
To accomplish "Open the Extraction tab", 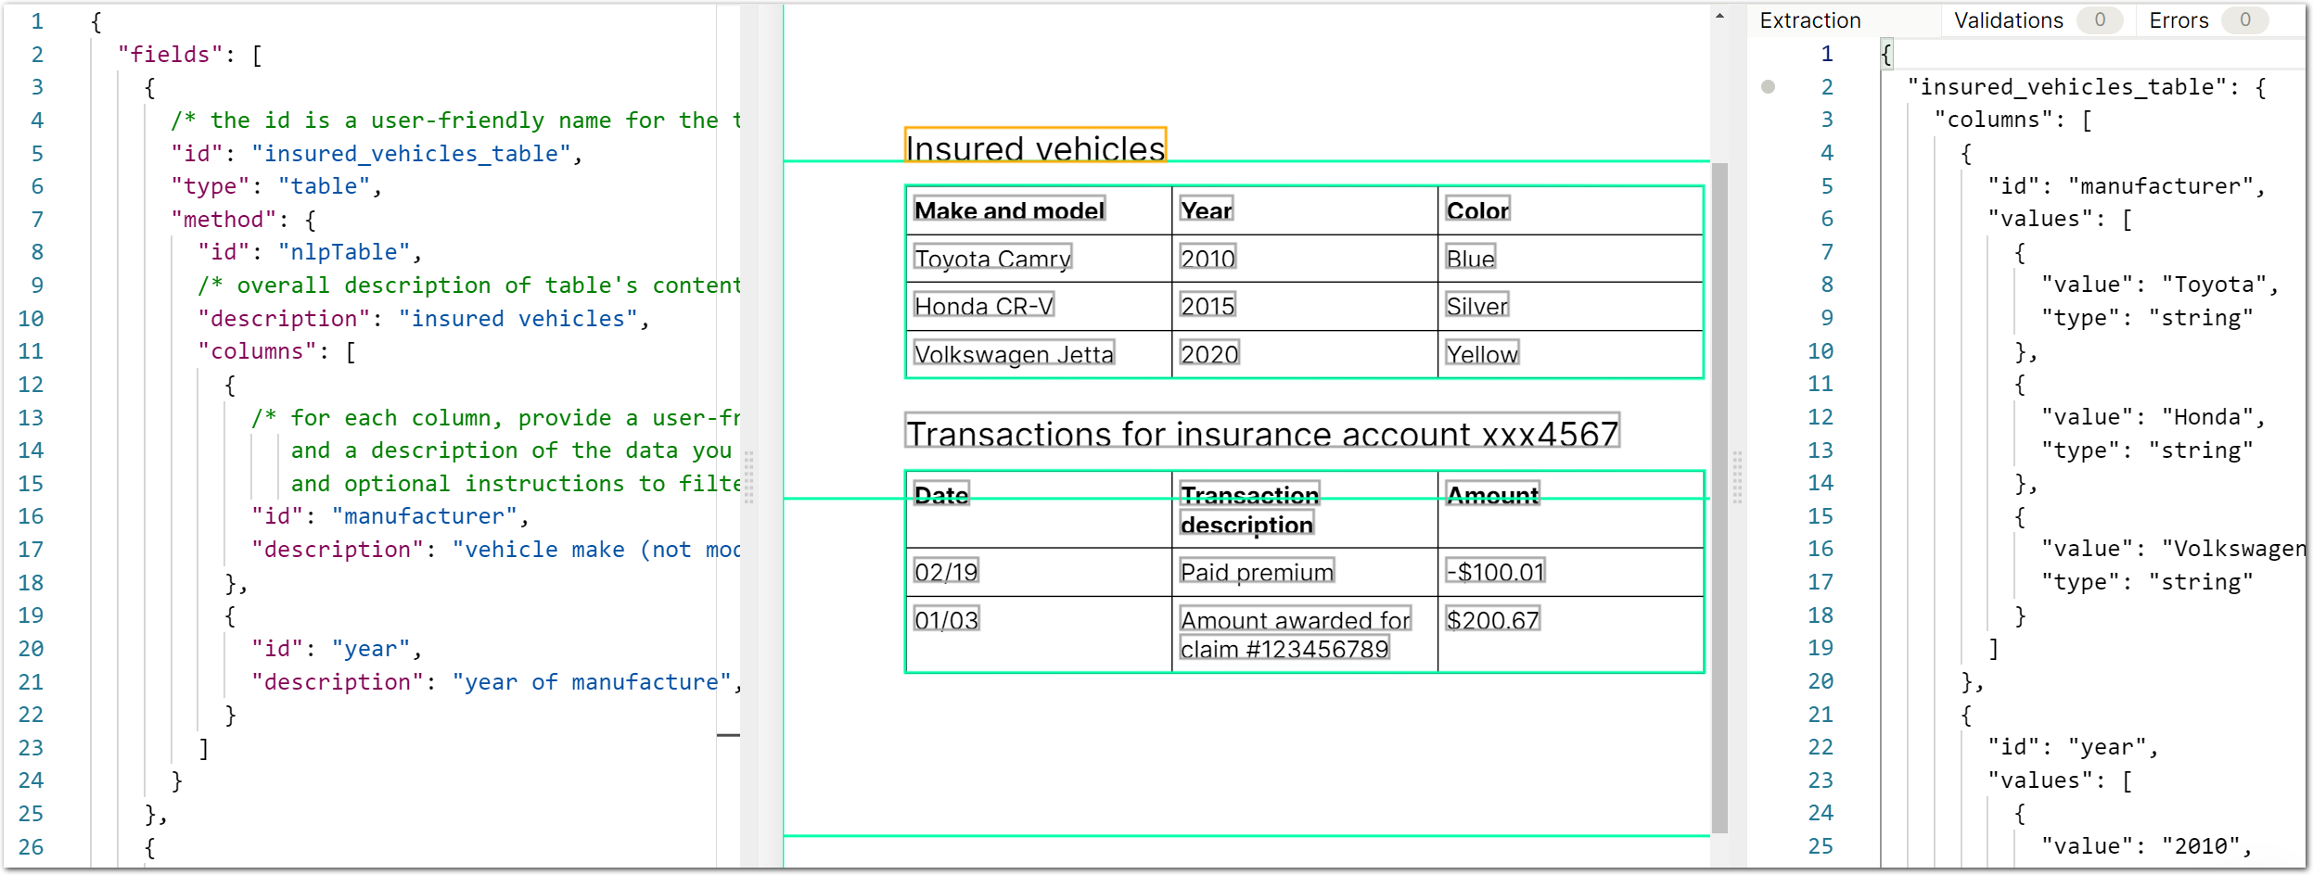I will (1809, 20).
